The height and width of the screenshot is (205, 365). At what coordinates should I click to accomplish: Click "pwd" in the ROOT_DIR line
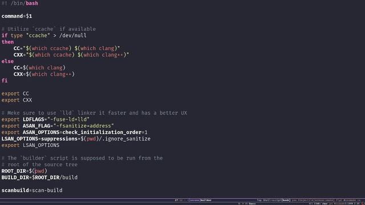click(39, 171)
